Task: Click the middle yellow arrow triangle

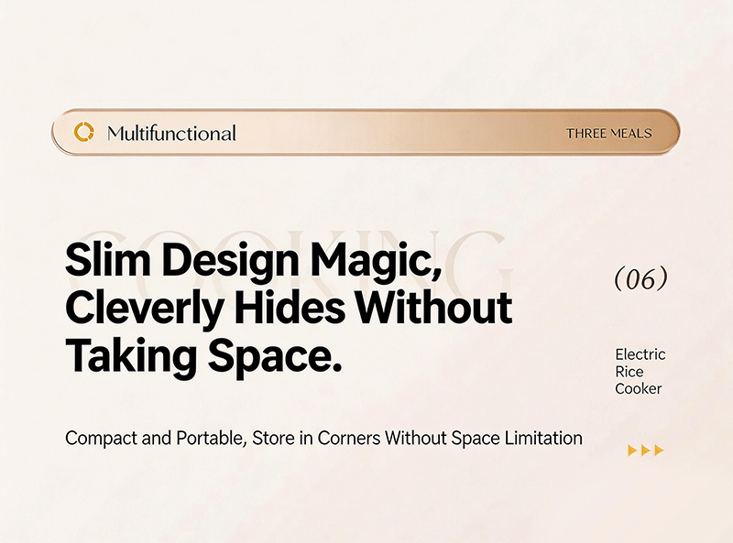Action: (645, 450)
